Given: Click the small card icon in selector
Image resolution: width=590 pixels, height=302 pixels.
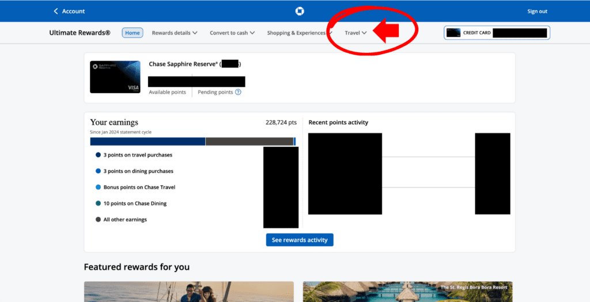Looking at the screenshot, I should 453,33.
